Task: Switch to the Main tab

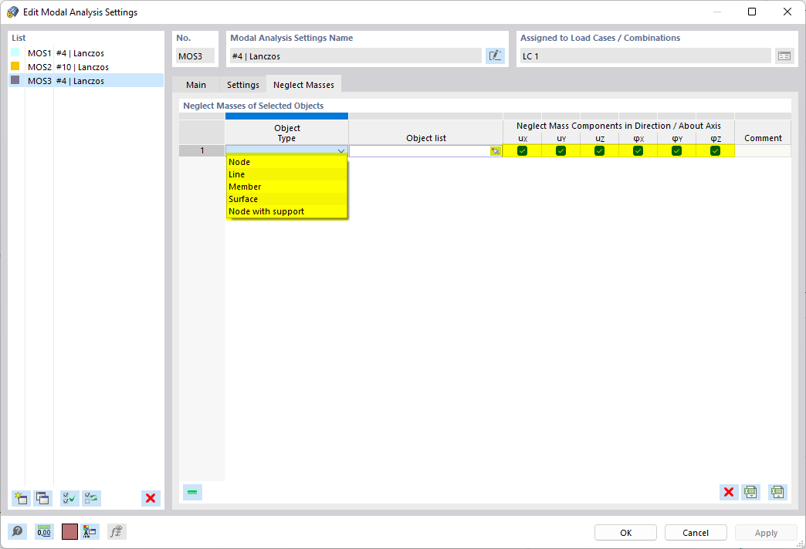Action: click(x=196, y=85)
